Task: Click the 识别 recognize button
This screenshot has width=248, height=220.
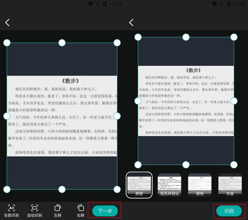Action: 229,211
